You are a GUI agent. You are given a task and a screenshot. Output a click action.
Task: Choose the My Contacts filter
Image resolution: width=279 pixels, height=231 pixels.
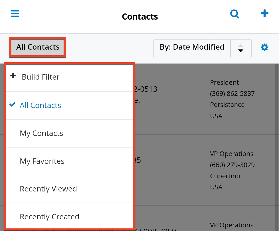[41, 133]
